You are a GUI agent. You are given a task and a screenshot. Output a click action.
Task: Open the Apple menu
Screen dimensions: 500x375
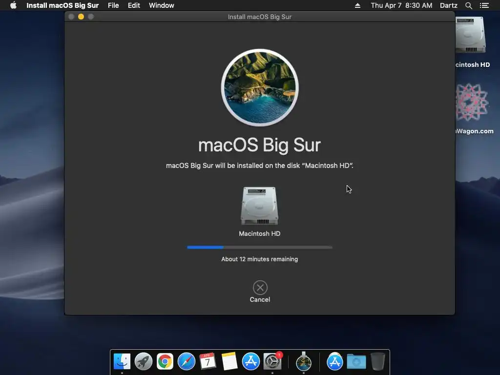point(13,5)
